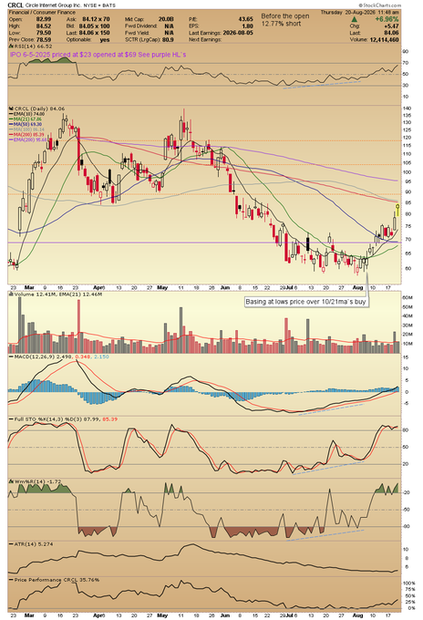Click the 60M volume axis label
The width and height of the screenshot is (423, 620).
(408, 297)
